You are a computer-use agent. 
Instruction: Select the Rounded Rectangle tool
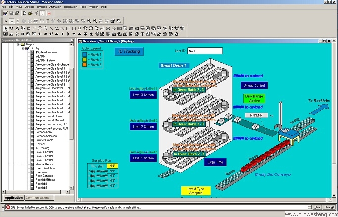click(x=74, y=28)
